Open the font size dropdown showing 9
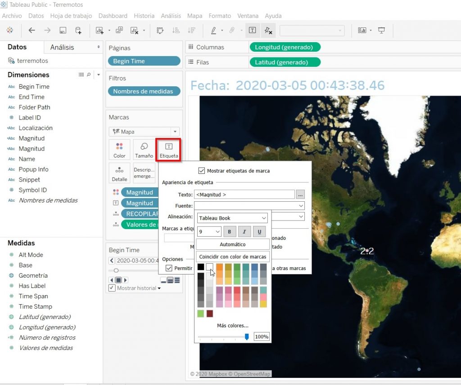 (x=208, y=231)
